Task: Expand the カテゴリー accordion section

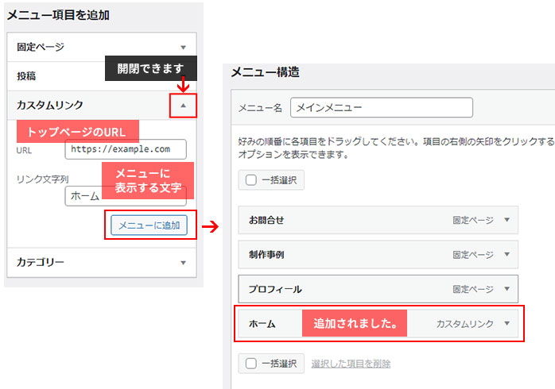Action: [x=102, y=263]
